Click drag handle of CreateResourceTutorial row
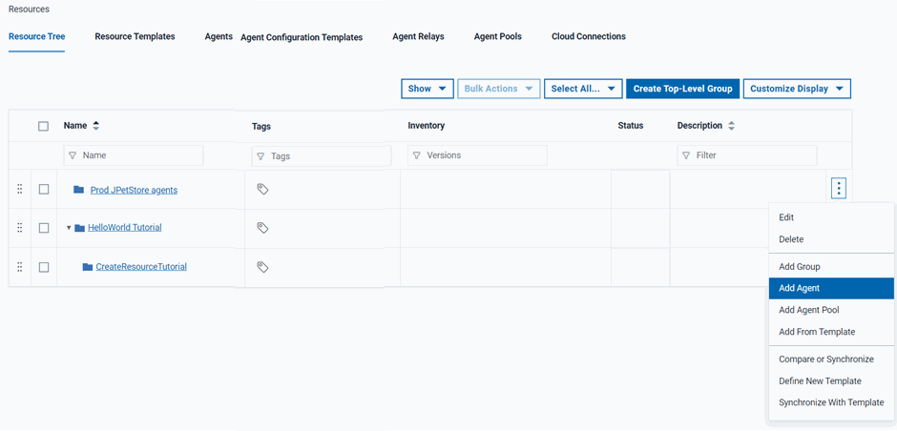The image size is (897, 431). click(x=19, y=267)
